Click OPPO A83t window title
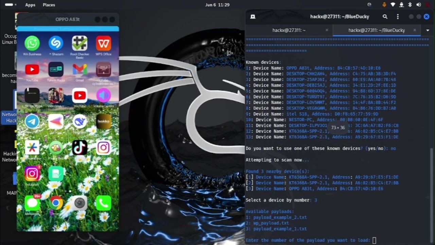Viewport: 435px width, 245px height. [x=68, y=19]
